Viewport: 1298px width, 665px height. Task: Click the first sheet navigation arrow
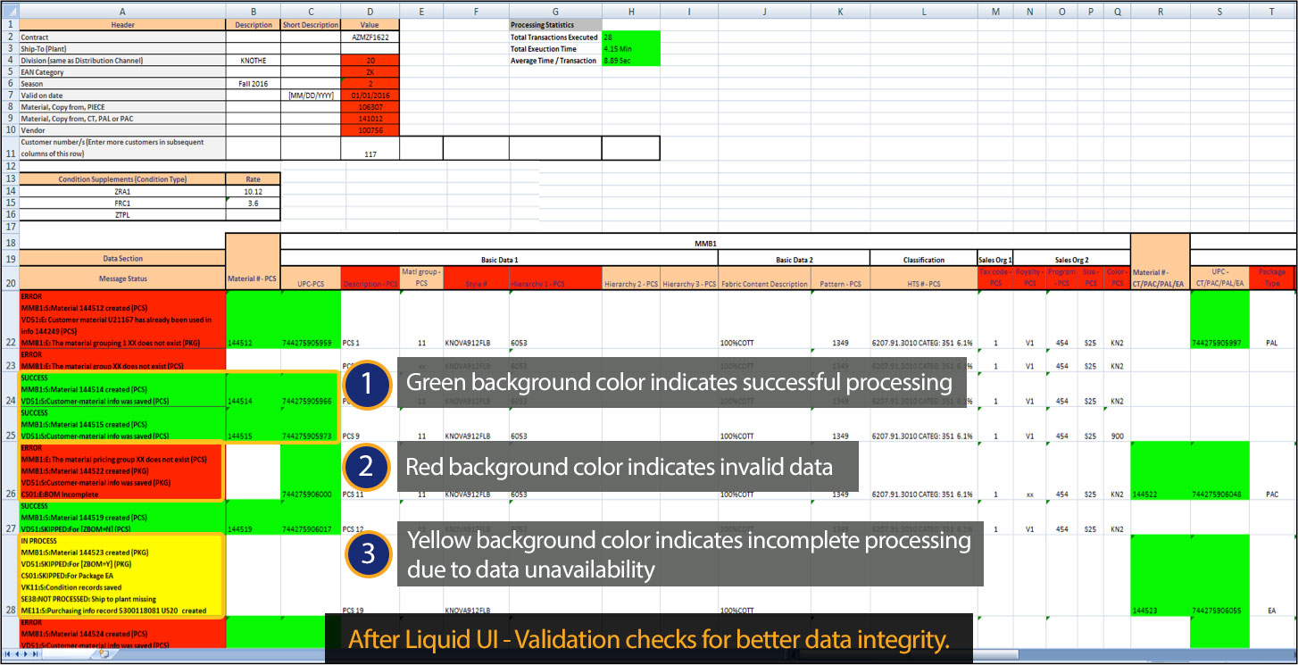click(7, 654)
